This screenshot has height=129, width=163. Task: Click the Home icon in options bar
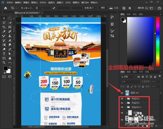click(x=6, y=8)
